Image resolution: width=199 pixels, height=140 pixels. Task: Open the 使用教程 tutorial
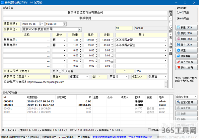[x=186, y=56]
